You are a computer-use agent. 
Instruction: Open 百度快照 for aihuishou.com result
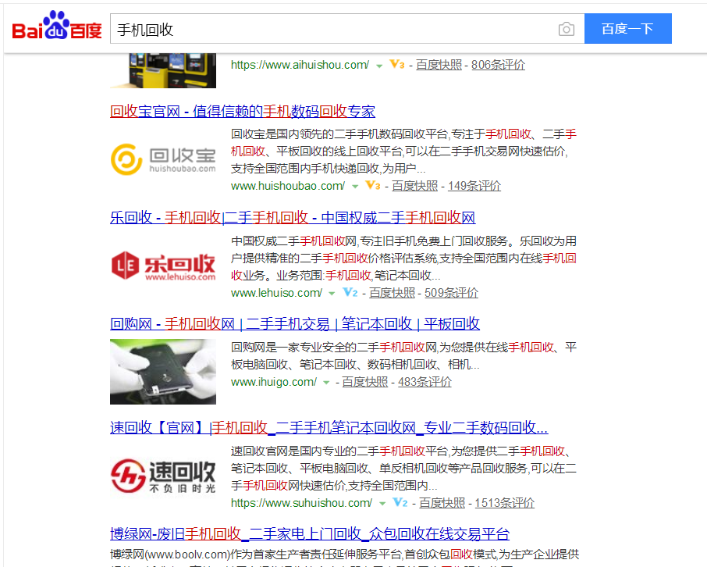click(439, 65)
